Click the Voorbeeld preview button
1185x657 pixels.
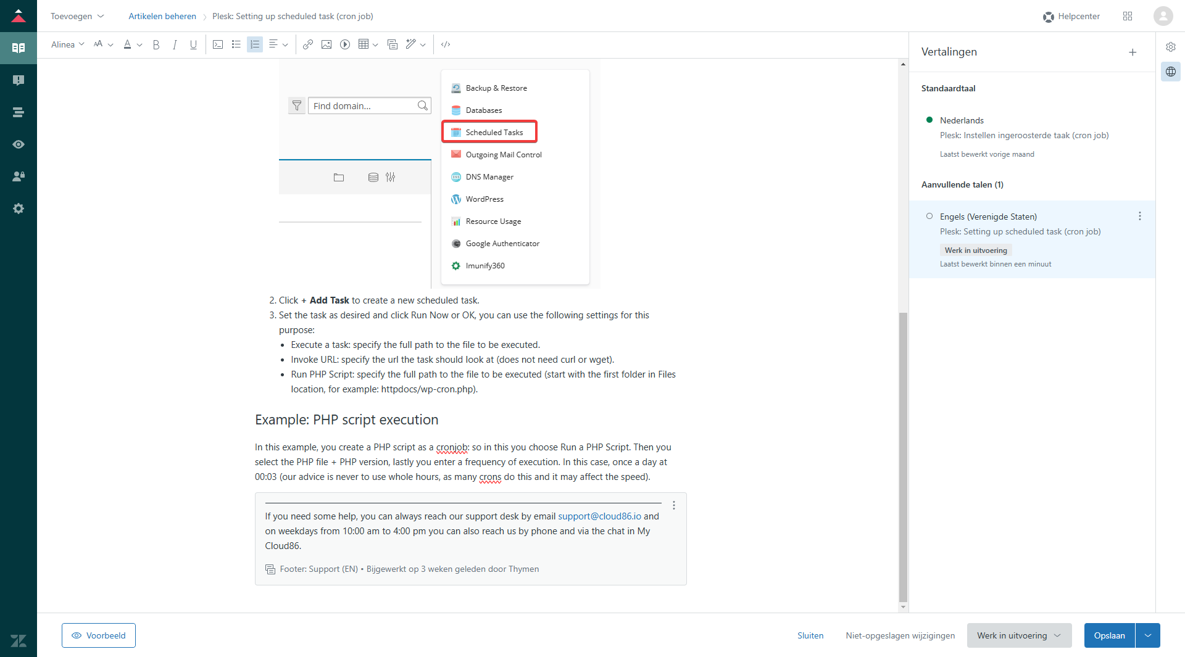[99, 635]
